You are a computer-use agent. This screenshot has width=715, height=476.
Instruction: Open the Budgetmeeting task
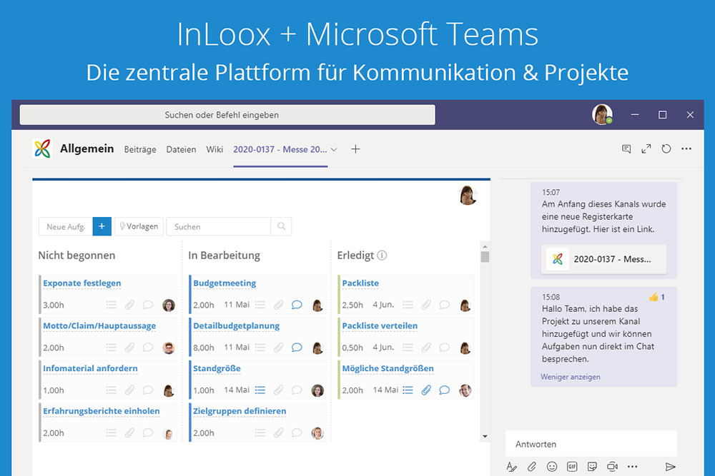[x=225, y=283]
